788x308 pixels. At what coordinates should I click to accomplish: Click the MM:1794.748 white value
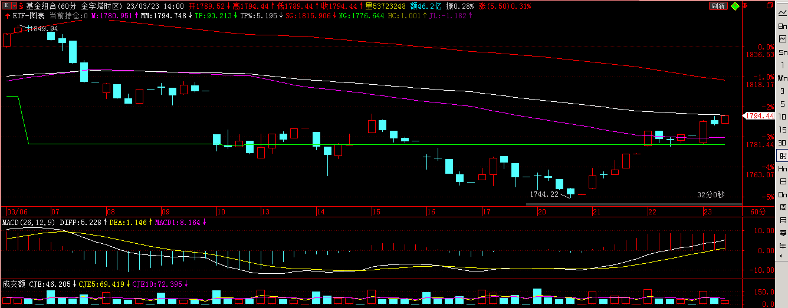163,15
